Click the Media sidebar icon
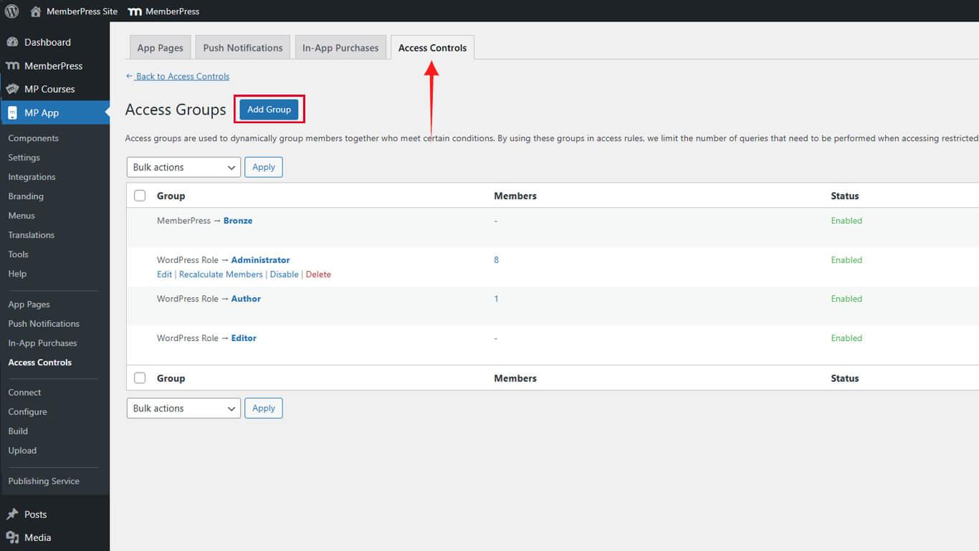This screenshot has height=551, width=979. 12,537
